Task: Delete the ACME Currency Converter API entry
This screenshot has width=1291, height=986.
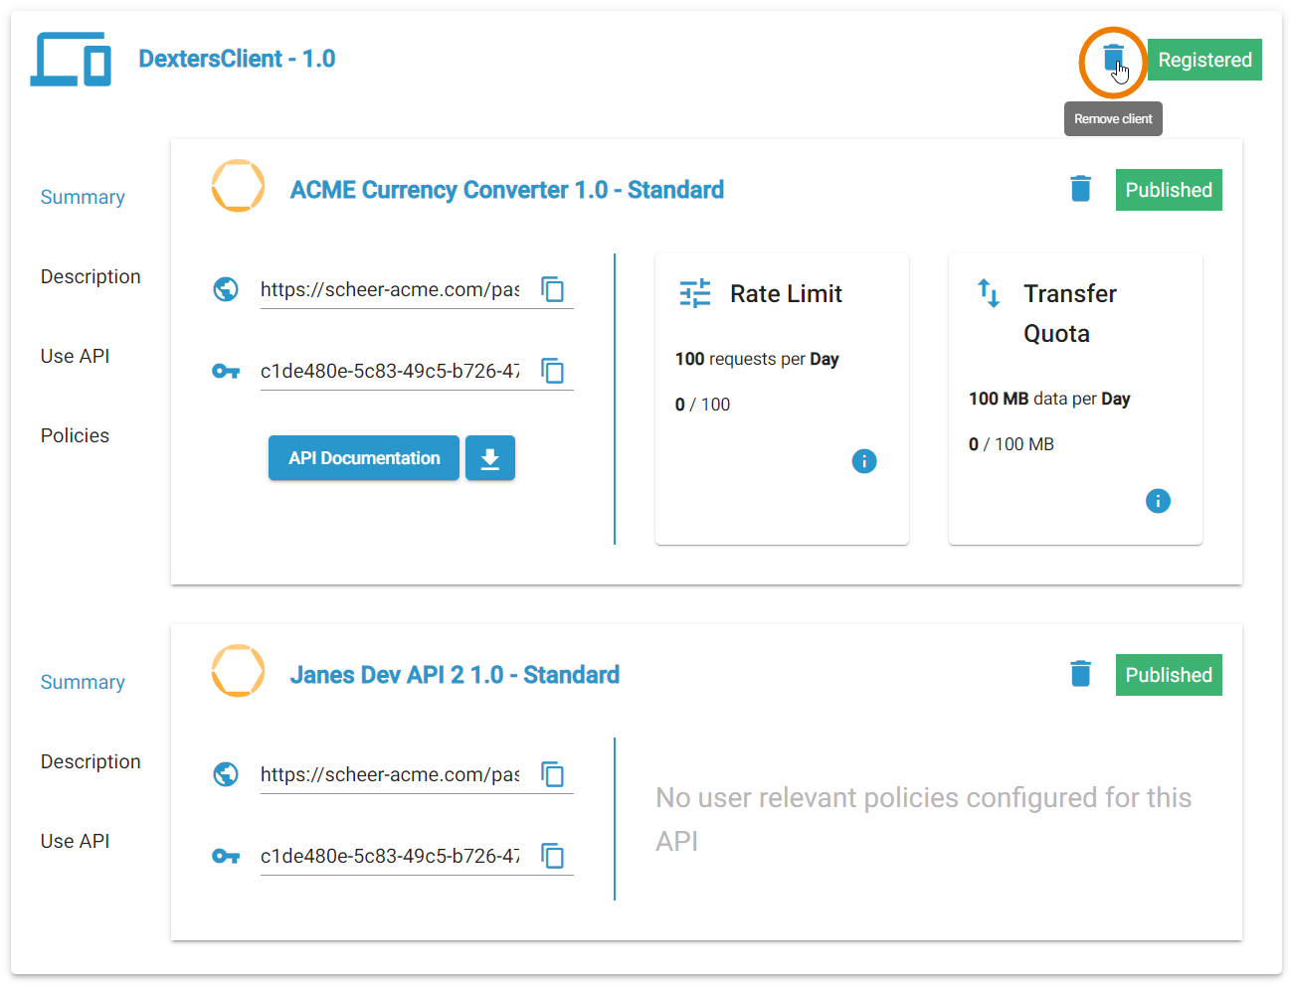Action: pyautogui.click(x=1080, y=189)
